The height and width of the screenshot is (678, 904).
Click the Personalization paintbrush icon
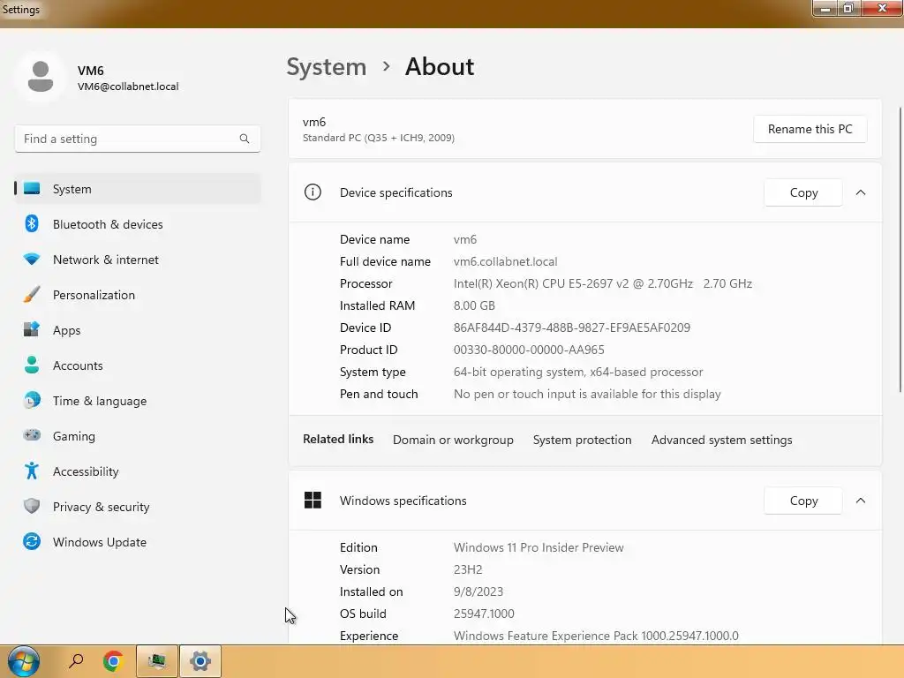(x=32, y=295)
